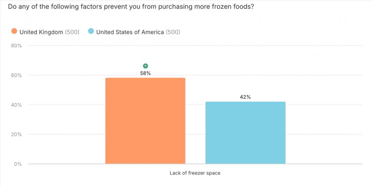Select the blue United States bar
Screen dimensions: 373x186
point(245,133)
